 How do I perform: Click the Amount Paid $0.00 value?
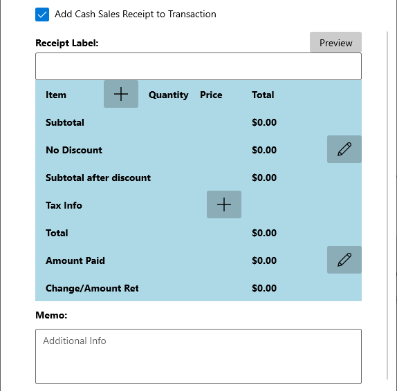(264, 260)
